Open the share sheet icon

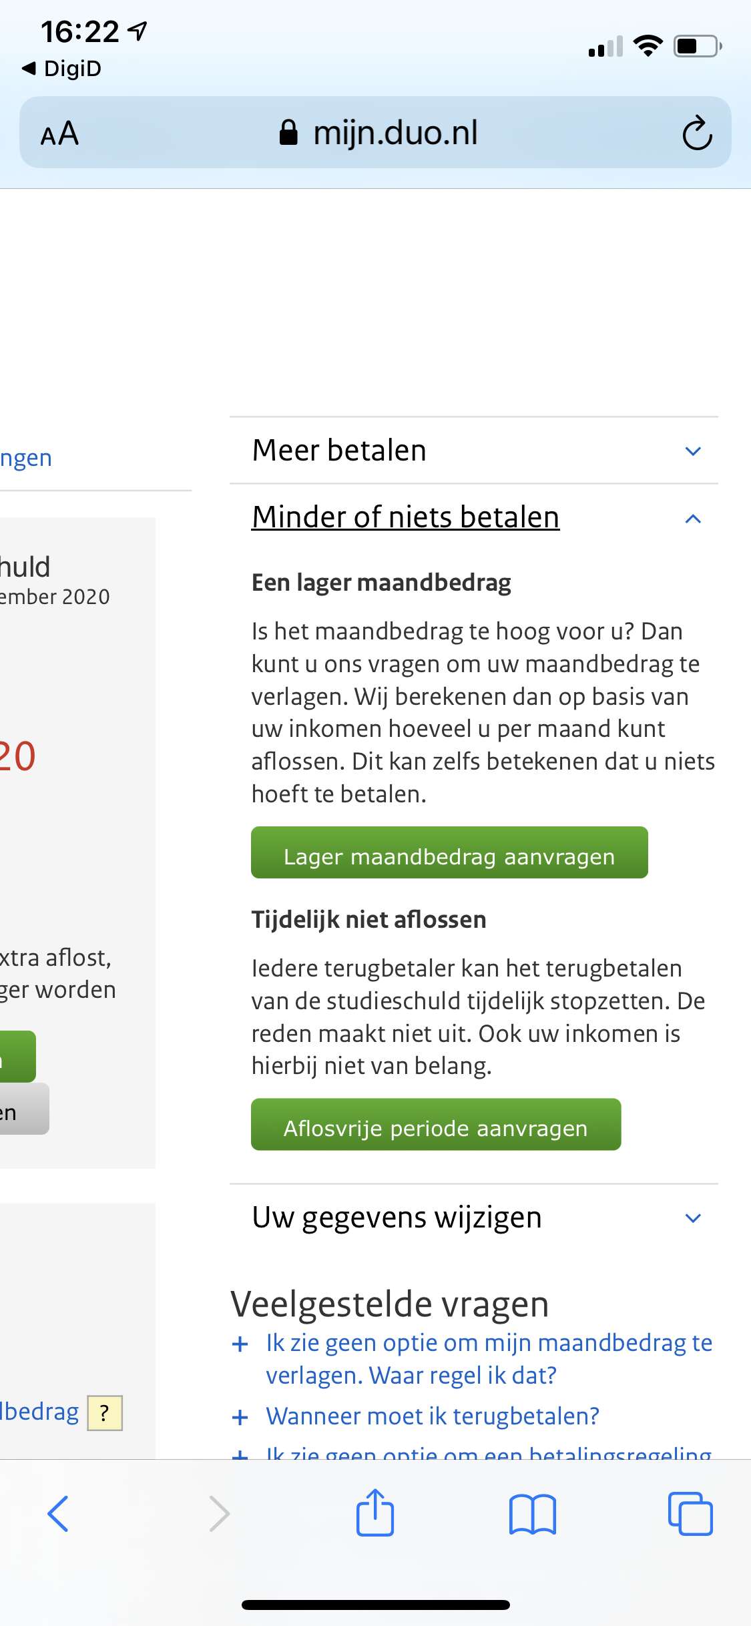[x=375, y=1512]
